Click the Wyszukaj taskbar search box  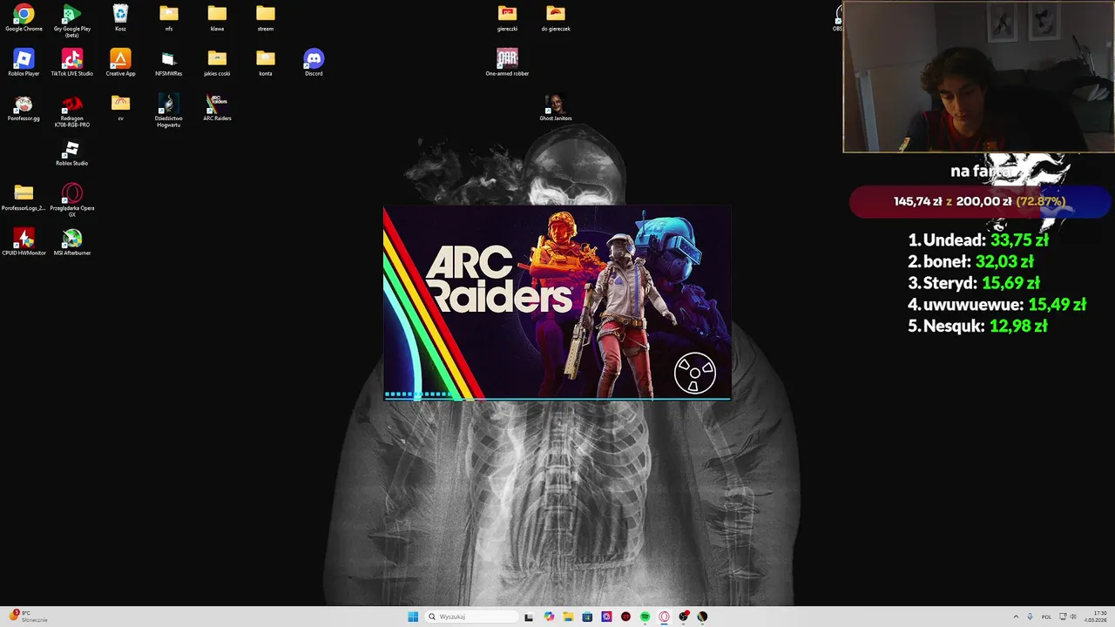471,617
